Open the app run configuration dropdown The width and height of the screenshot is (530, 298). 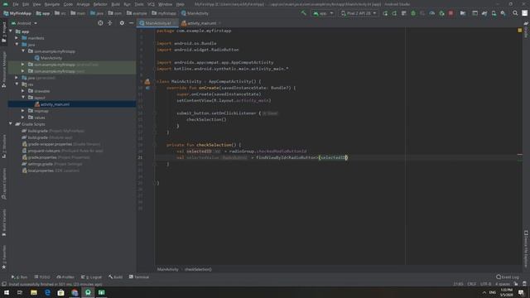coord(323,13)
